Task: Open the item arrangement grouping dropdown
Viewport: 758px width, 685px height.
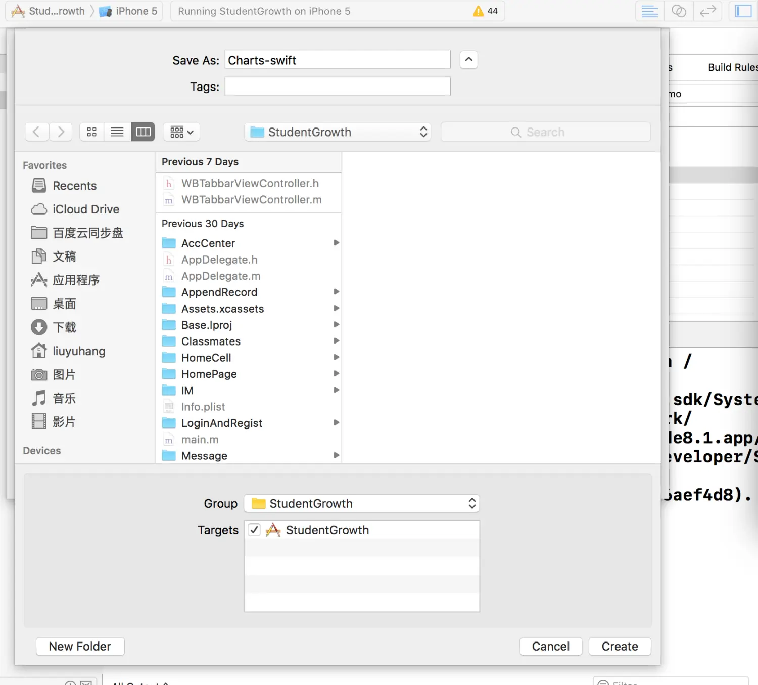Action: click(182, 132)
